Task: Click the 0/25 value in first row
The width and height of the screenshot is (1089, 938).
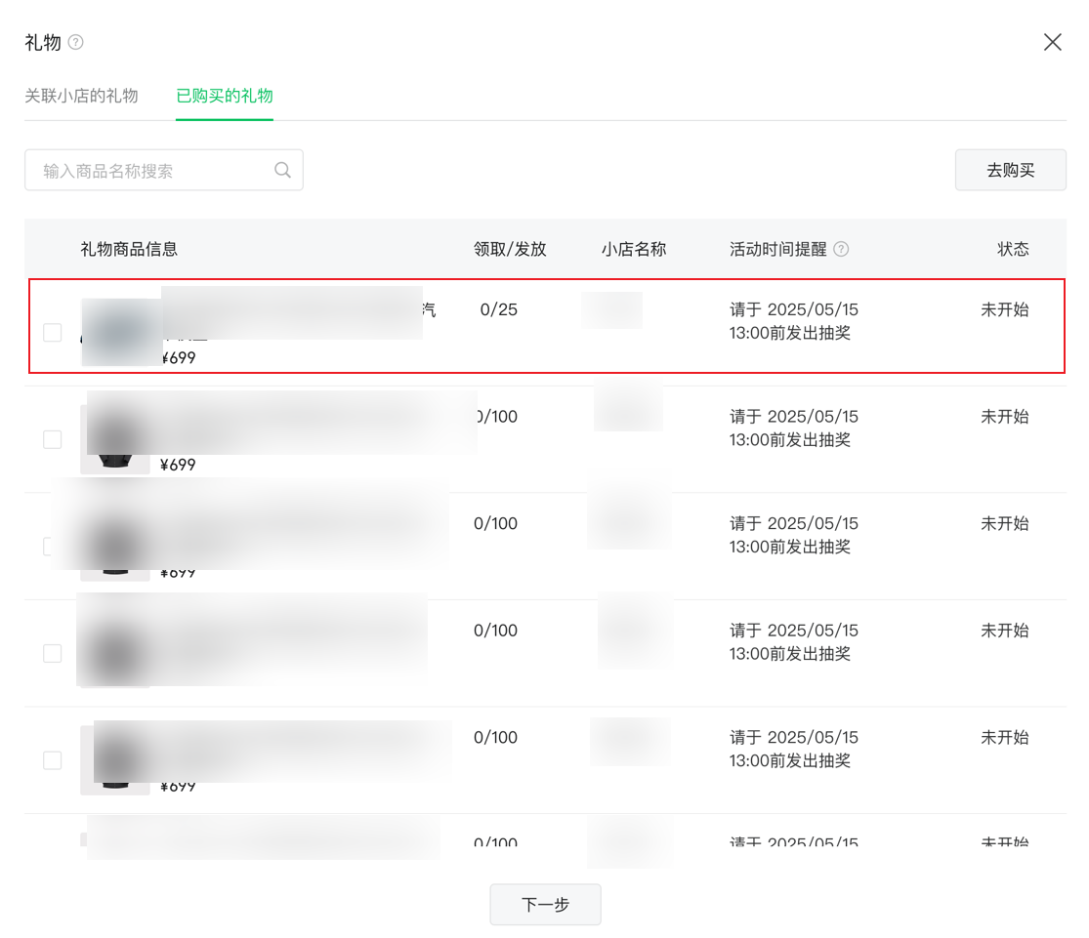Action: point(499,309)
